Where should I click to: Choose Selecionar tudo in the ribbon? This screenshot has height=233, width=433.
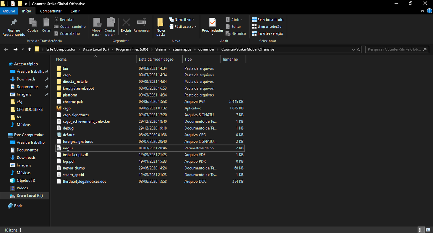coord(267,19)
